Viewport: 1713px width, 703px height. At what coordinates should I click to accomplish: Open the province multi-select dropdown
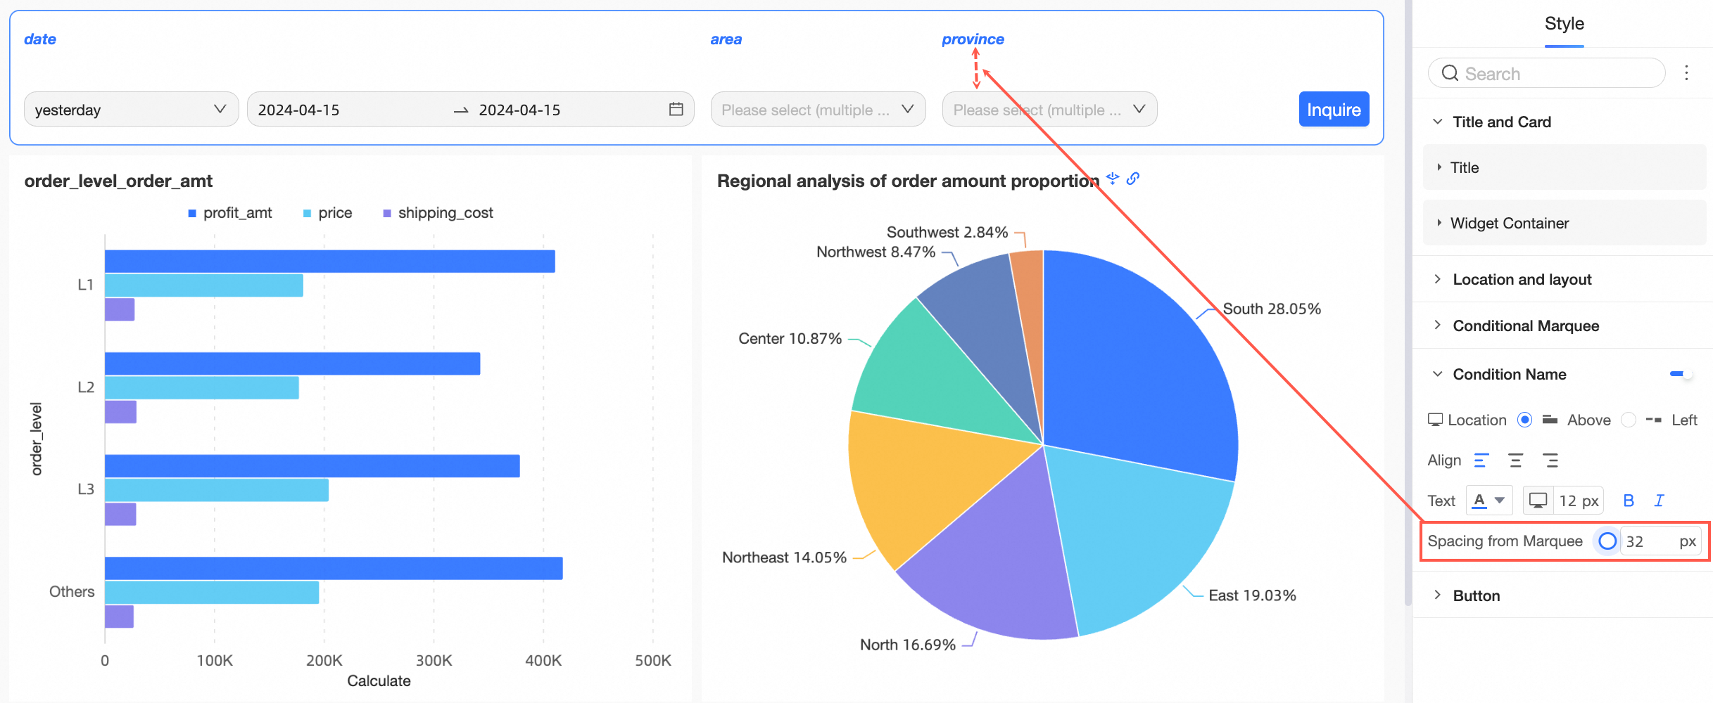point(1049,110)
